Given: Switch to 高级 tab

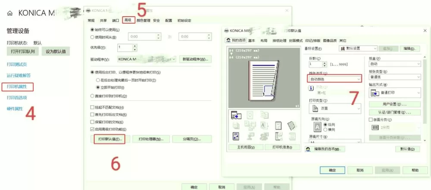Looking at the screenshot, I should (x=128, y=20).
